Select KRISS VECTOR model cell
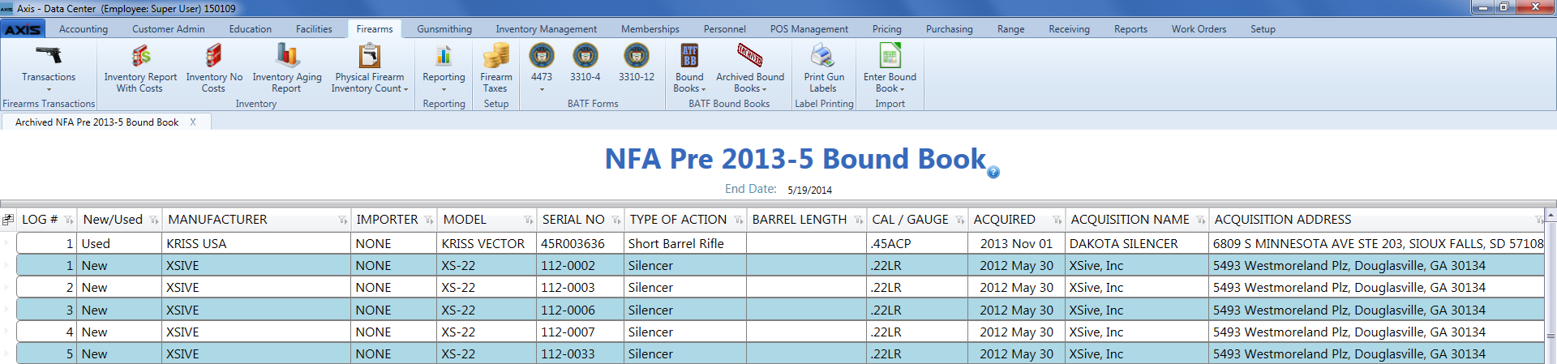The width and height of the screenshot is (1557, 364). coord(487,243)
